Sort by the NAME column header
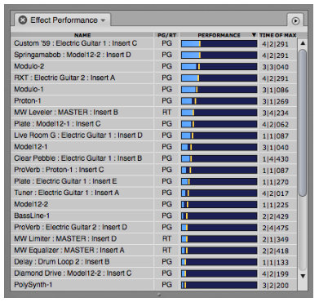The image size is (319, 302). click(x=82, y=35)
